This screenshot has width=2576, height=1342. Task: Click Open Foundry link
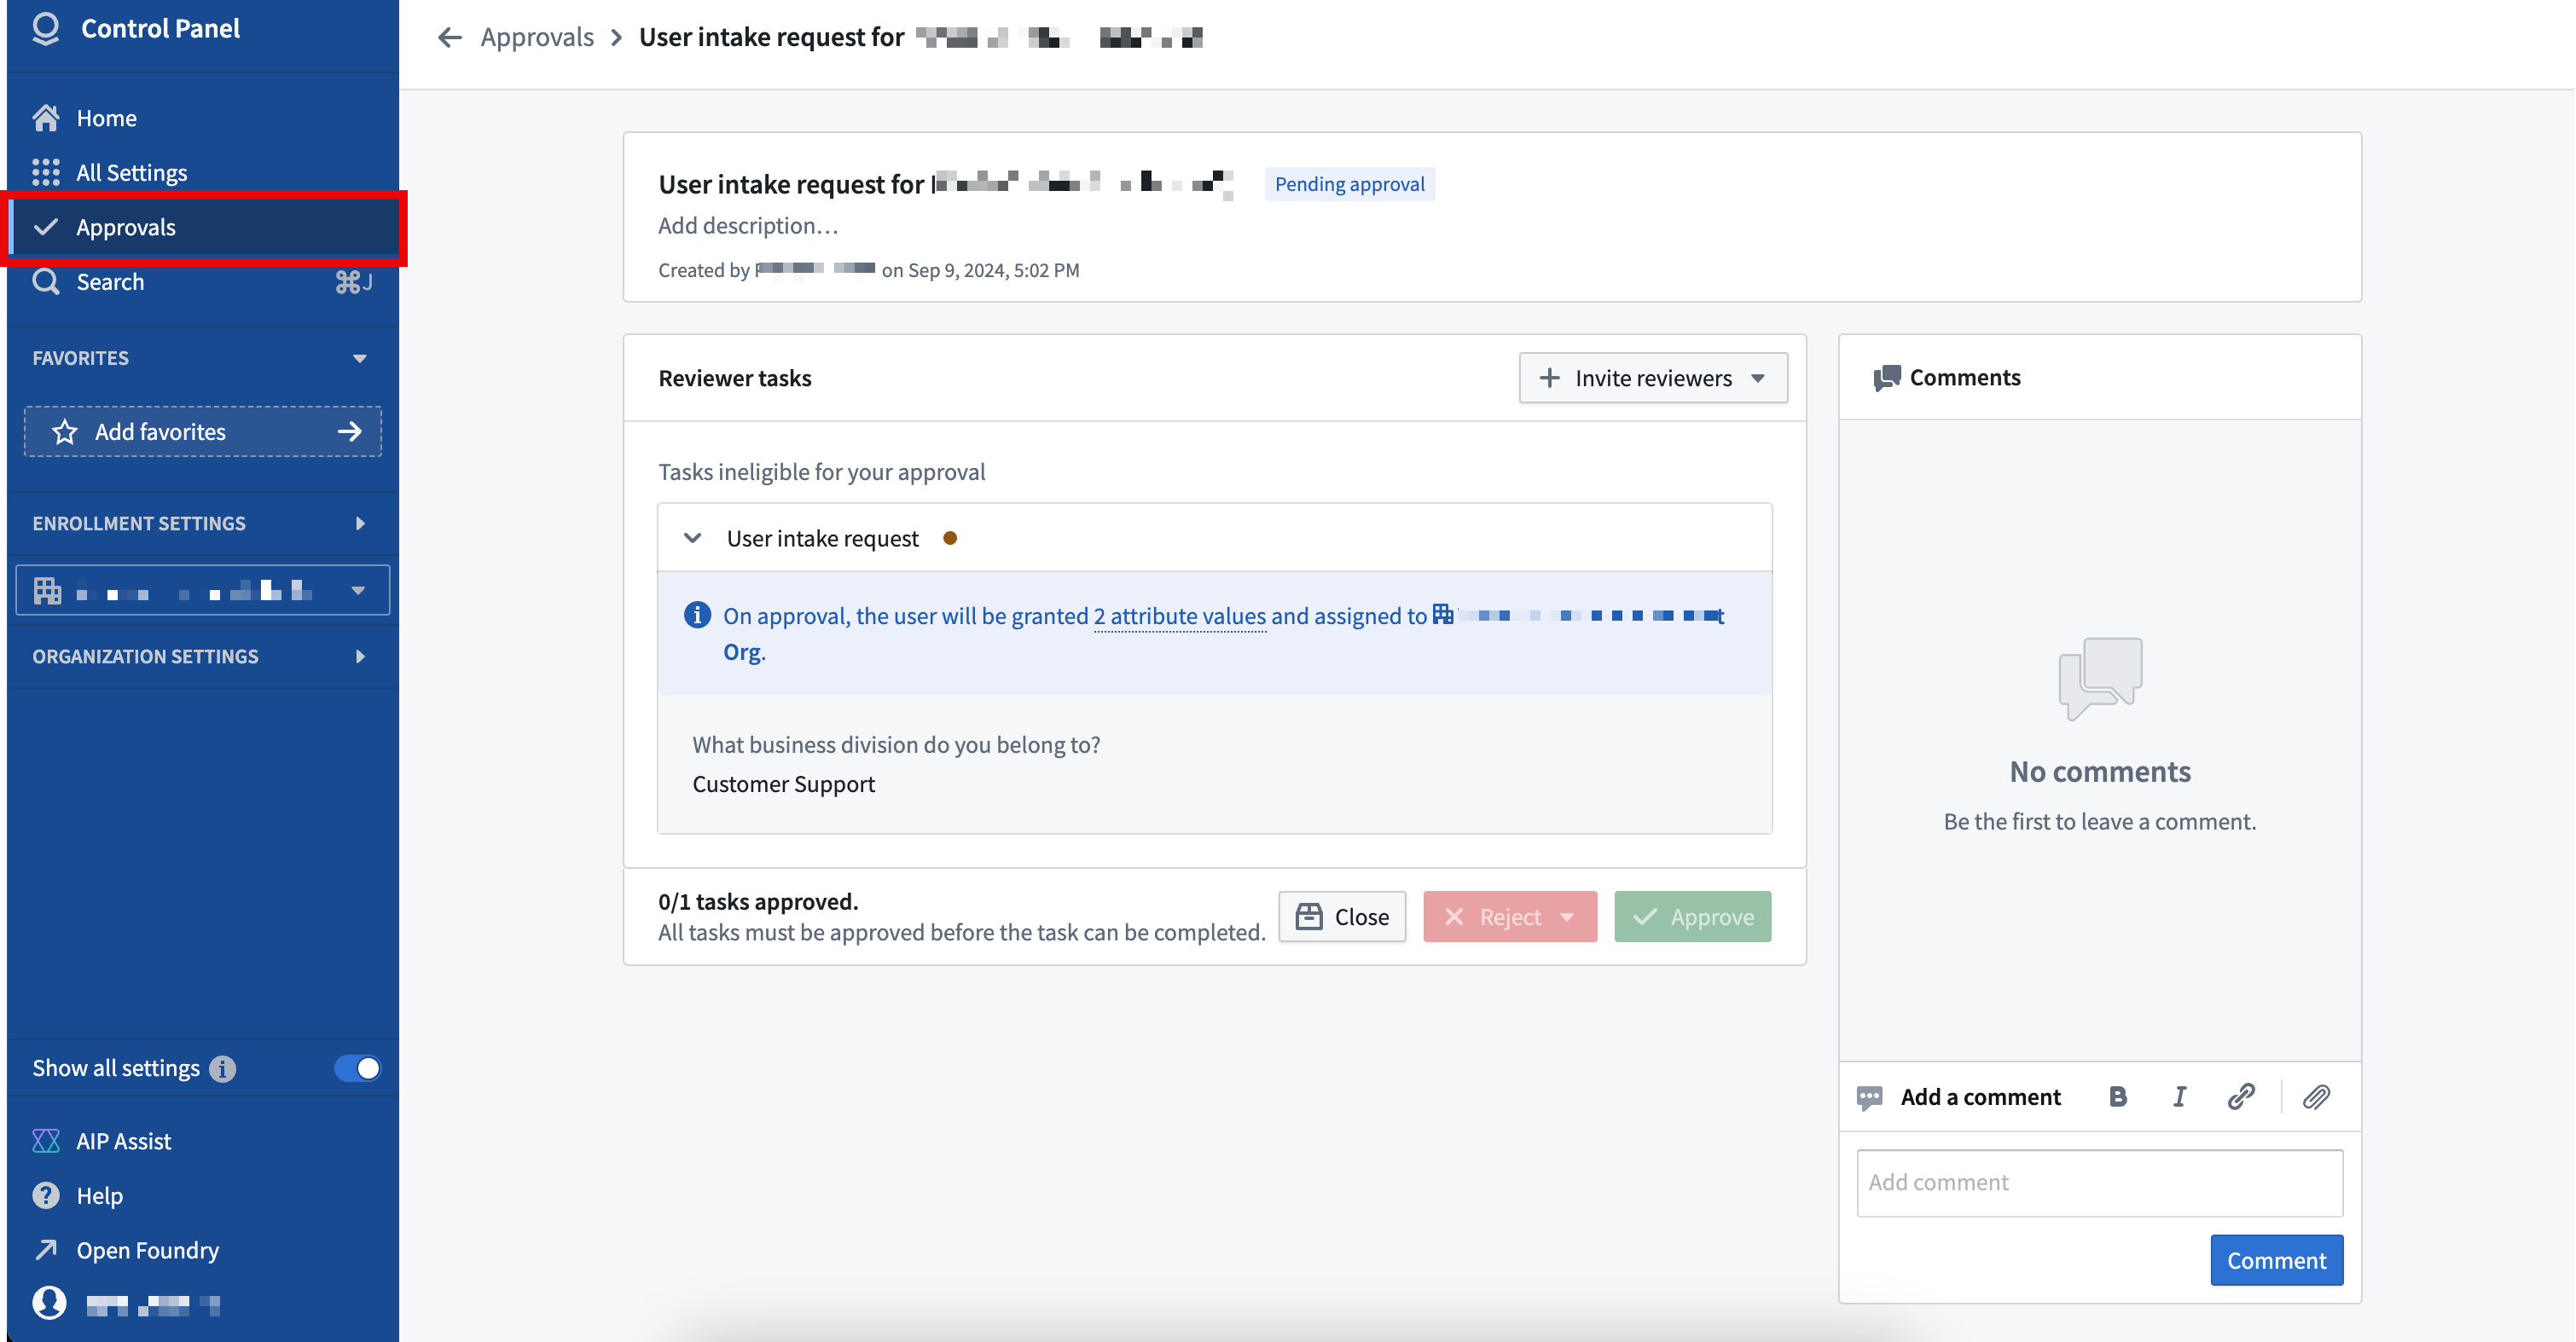point(203,1250)
